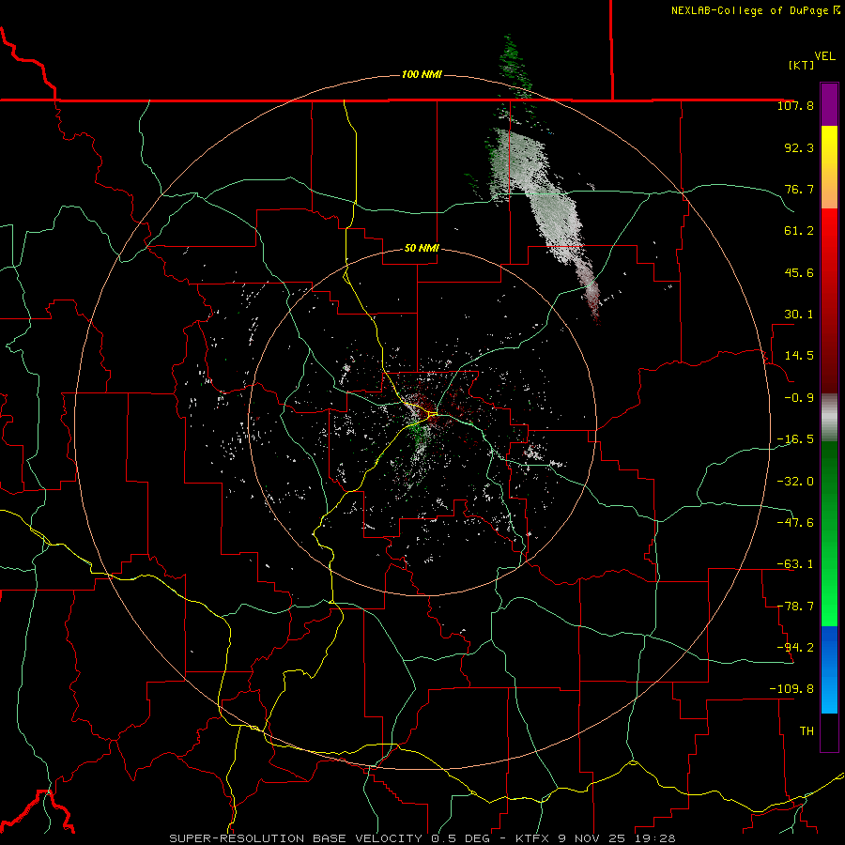The width and height of the screenshot is (845, 845).
Task: Click the 50 NMI range ring label
Action: pyautogui.click(x=422, y=249)
